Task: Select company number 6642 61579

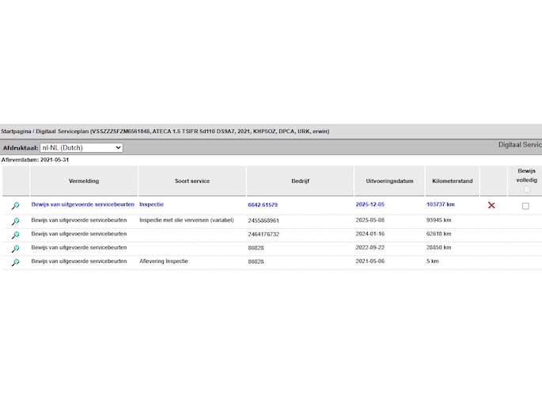Action: (263, 205)
